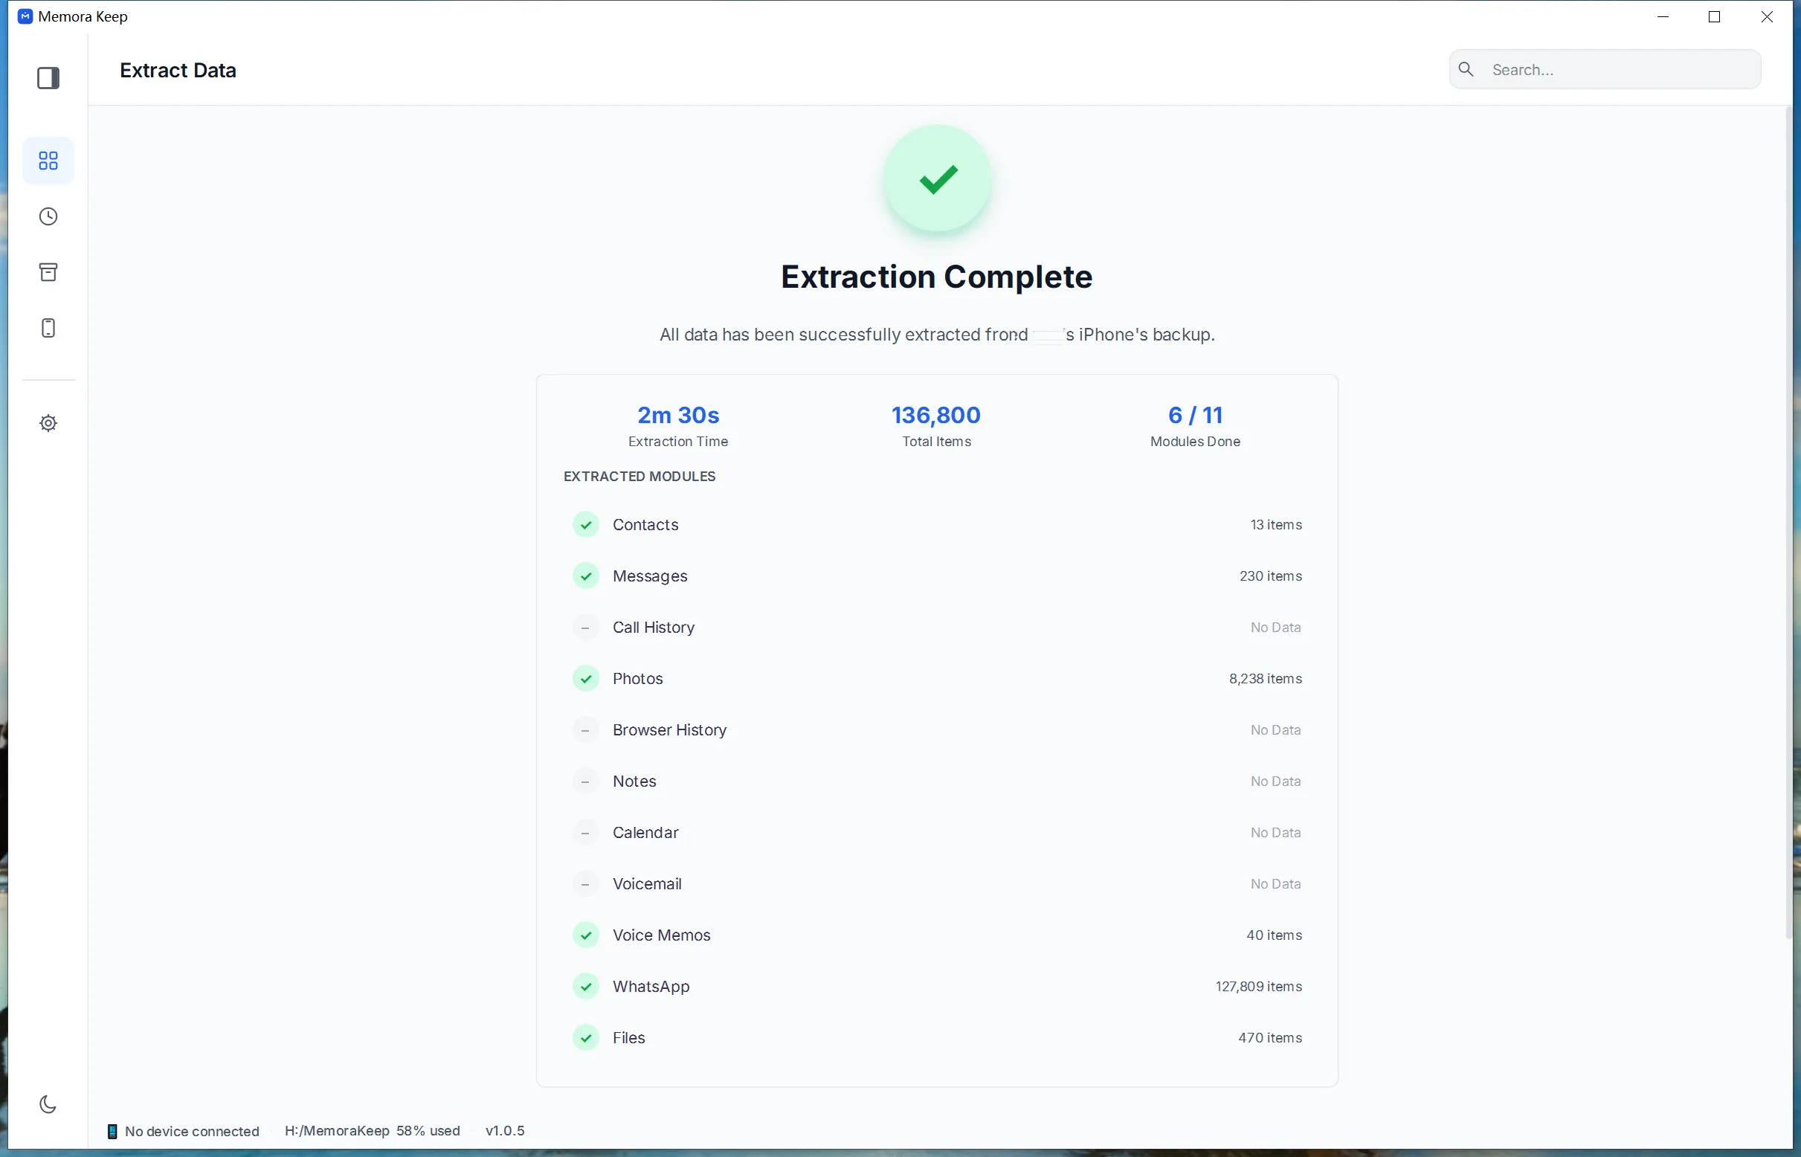The height and width of the screenshot is (1157, 1801).
Task: Select the Calendar module label
Action: pos(645,833)
